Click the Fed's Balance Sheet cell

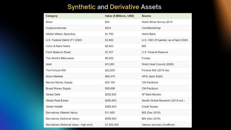58,52
